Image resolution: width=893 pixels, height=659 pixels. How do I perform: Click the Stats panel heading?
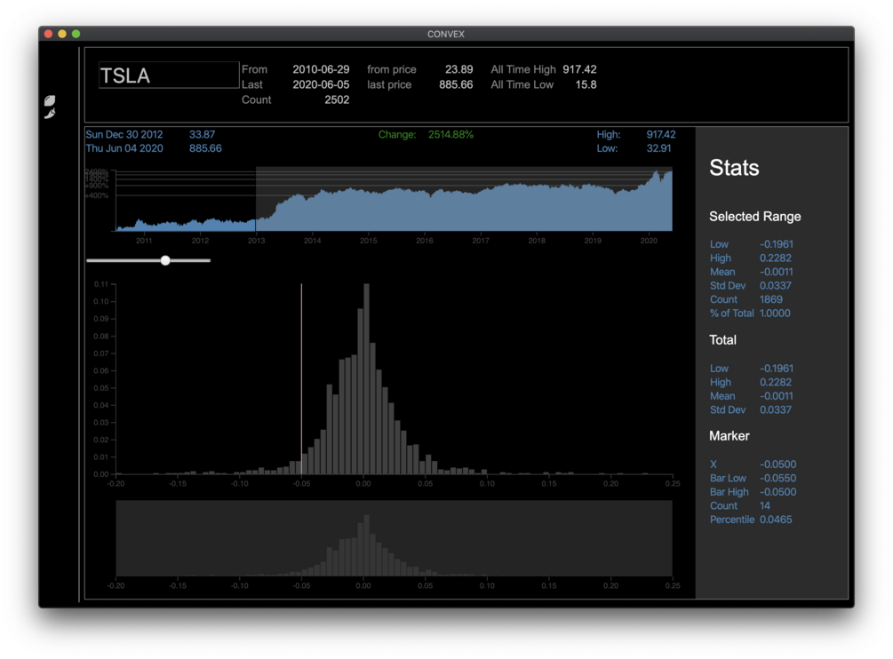[x=734, y=168]
